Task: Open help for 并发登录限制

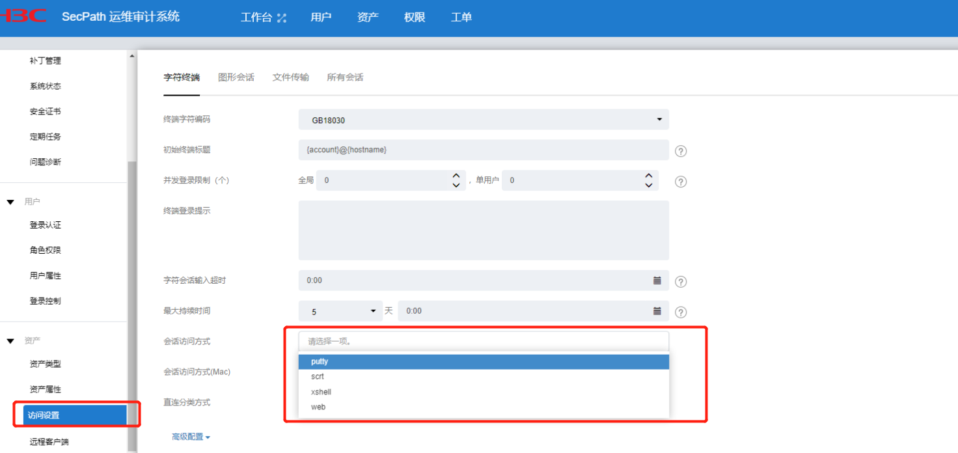Action: [681, 182]
